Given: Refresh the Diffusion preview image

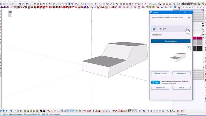Looking at the screenshot, I should pyautogui.click(x=189, y=48).
